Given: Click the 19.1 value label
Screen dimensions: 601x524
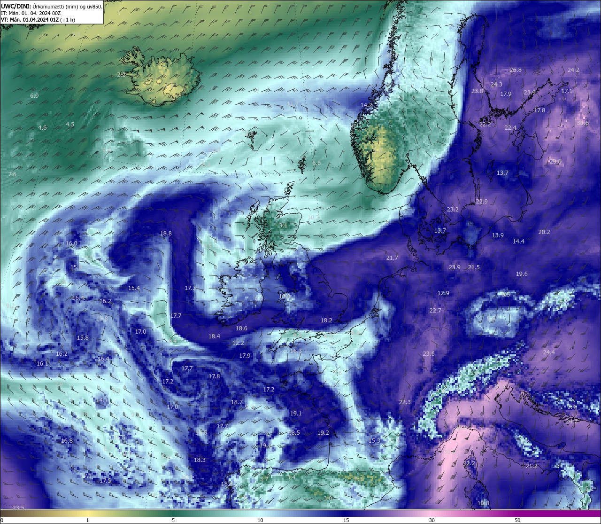Looking at the screenshot, I should tap(296, 414).
